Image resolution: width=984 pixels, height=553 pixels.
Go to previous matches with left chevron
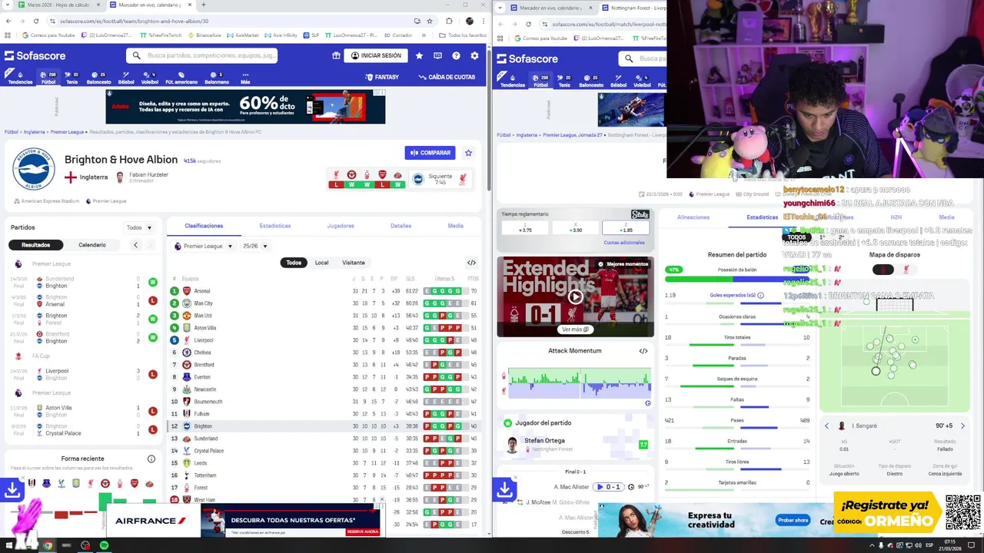[x=135, y=245]
